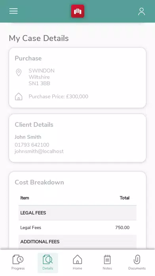Image resolution: width=155 pixels, height=276 pixels.
Task: Open the Progress tab
Action: (18, 262)
